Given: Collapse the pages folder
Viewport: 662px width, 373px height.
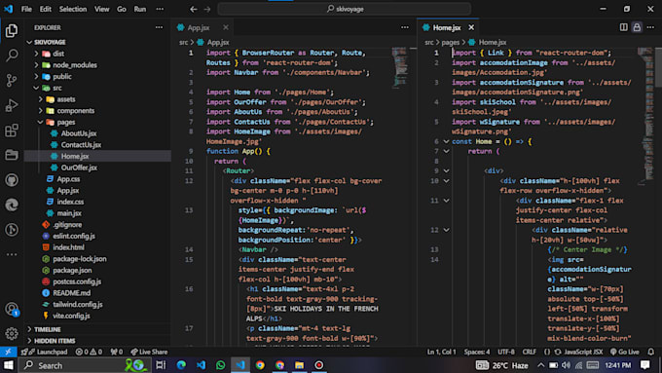Looking at the screenshot, I should tap(98, 122).
